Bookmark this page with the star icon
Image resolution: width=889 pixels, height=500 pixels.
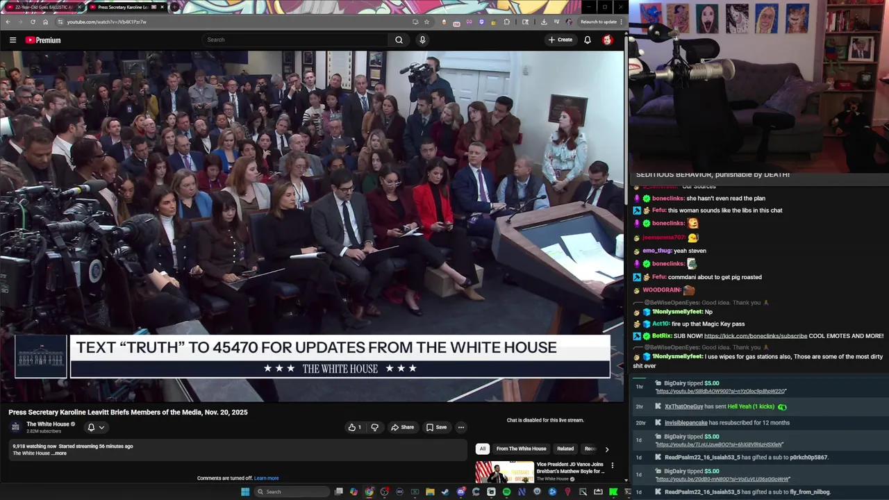click(x=426, y=22)
